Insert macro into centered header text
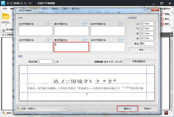Viewport: 174px width, 117px height. (84, 24)
